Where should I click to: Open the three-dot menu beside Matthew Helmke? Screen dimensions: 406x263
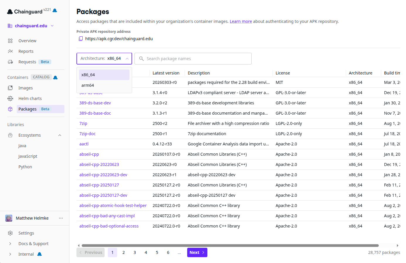pos(61,218)
